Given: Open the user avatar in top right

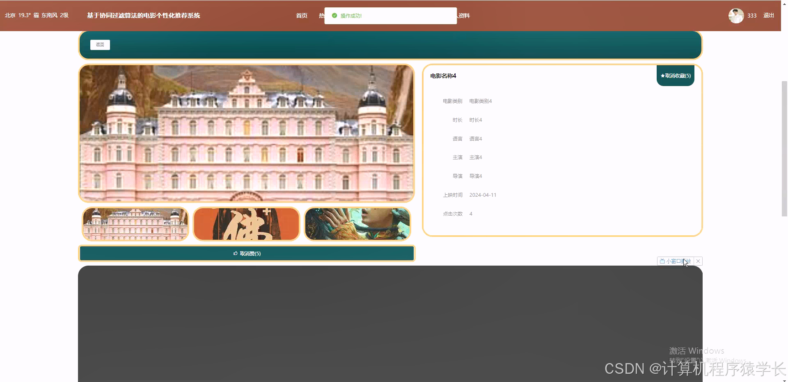Looking at the screenshot, I should (735, 16).
